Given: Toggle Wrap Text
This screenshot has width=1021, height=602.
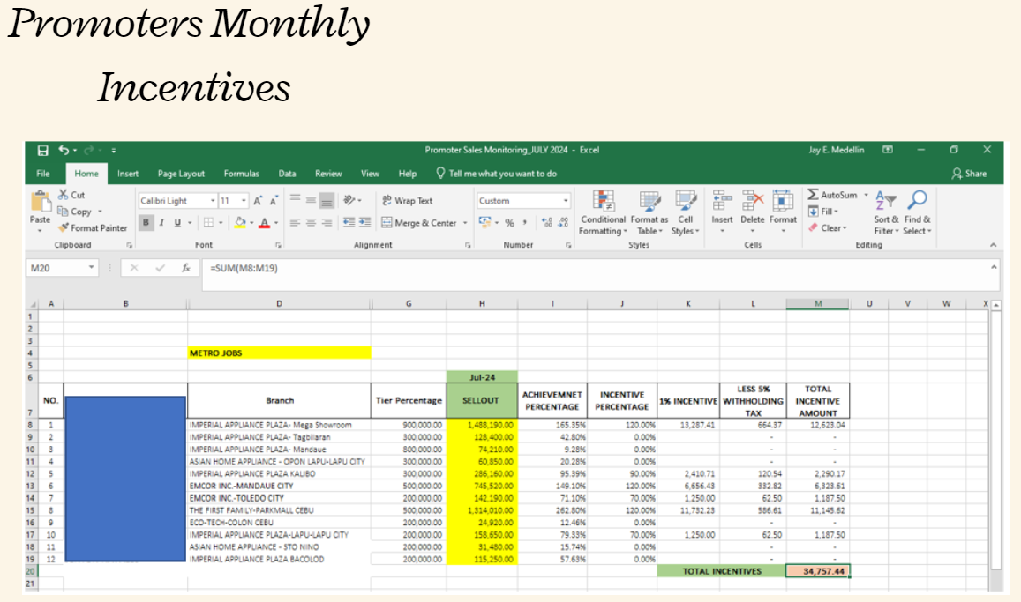Looking at the screenshot, I should click(x=407, y=201).
